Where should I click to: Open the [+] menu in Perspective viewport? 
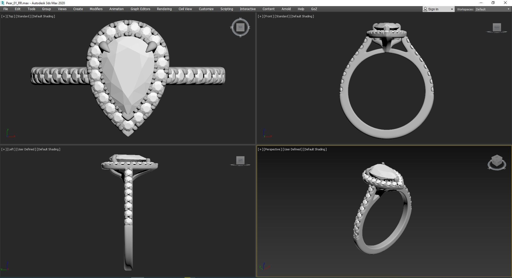point(260,149)
